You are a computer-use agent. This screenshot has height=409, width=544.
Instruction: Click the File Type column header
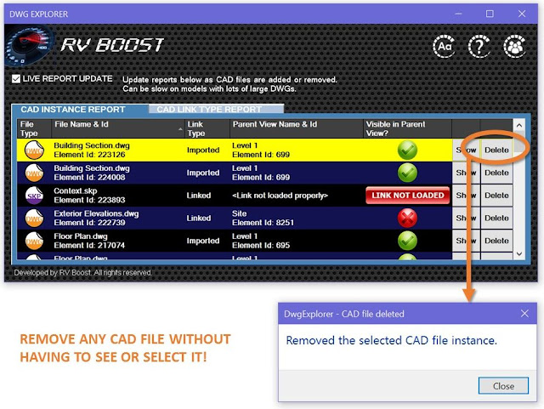point(34,128)
